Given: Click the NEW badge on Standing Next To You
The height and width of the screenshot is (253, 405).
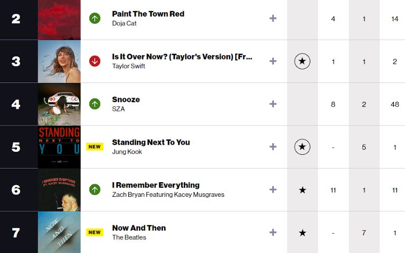Looking at the screenshot, I should (x=95, y=147).
